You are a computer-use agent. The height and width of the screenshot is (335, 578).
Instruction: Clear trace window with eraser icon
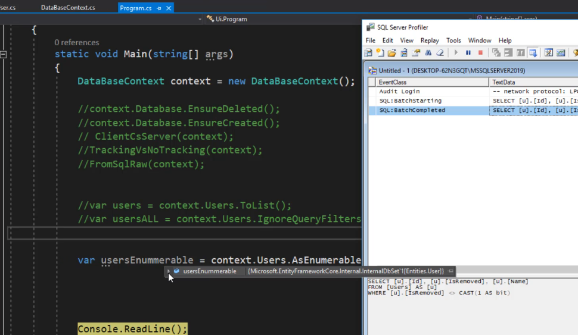[x=440, y=52]
